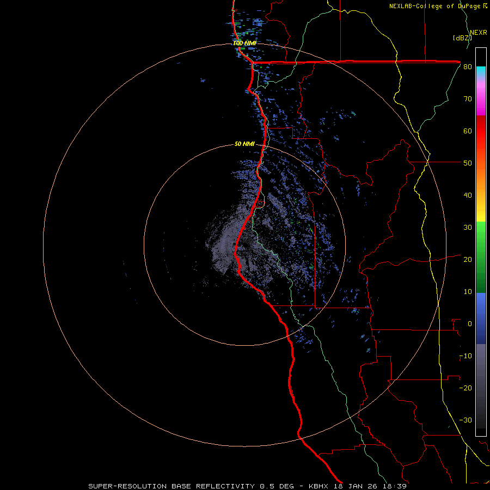Click the blue segment of the reflectivity color bar

point(481,318)
